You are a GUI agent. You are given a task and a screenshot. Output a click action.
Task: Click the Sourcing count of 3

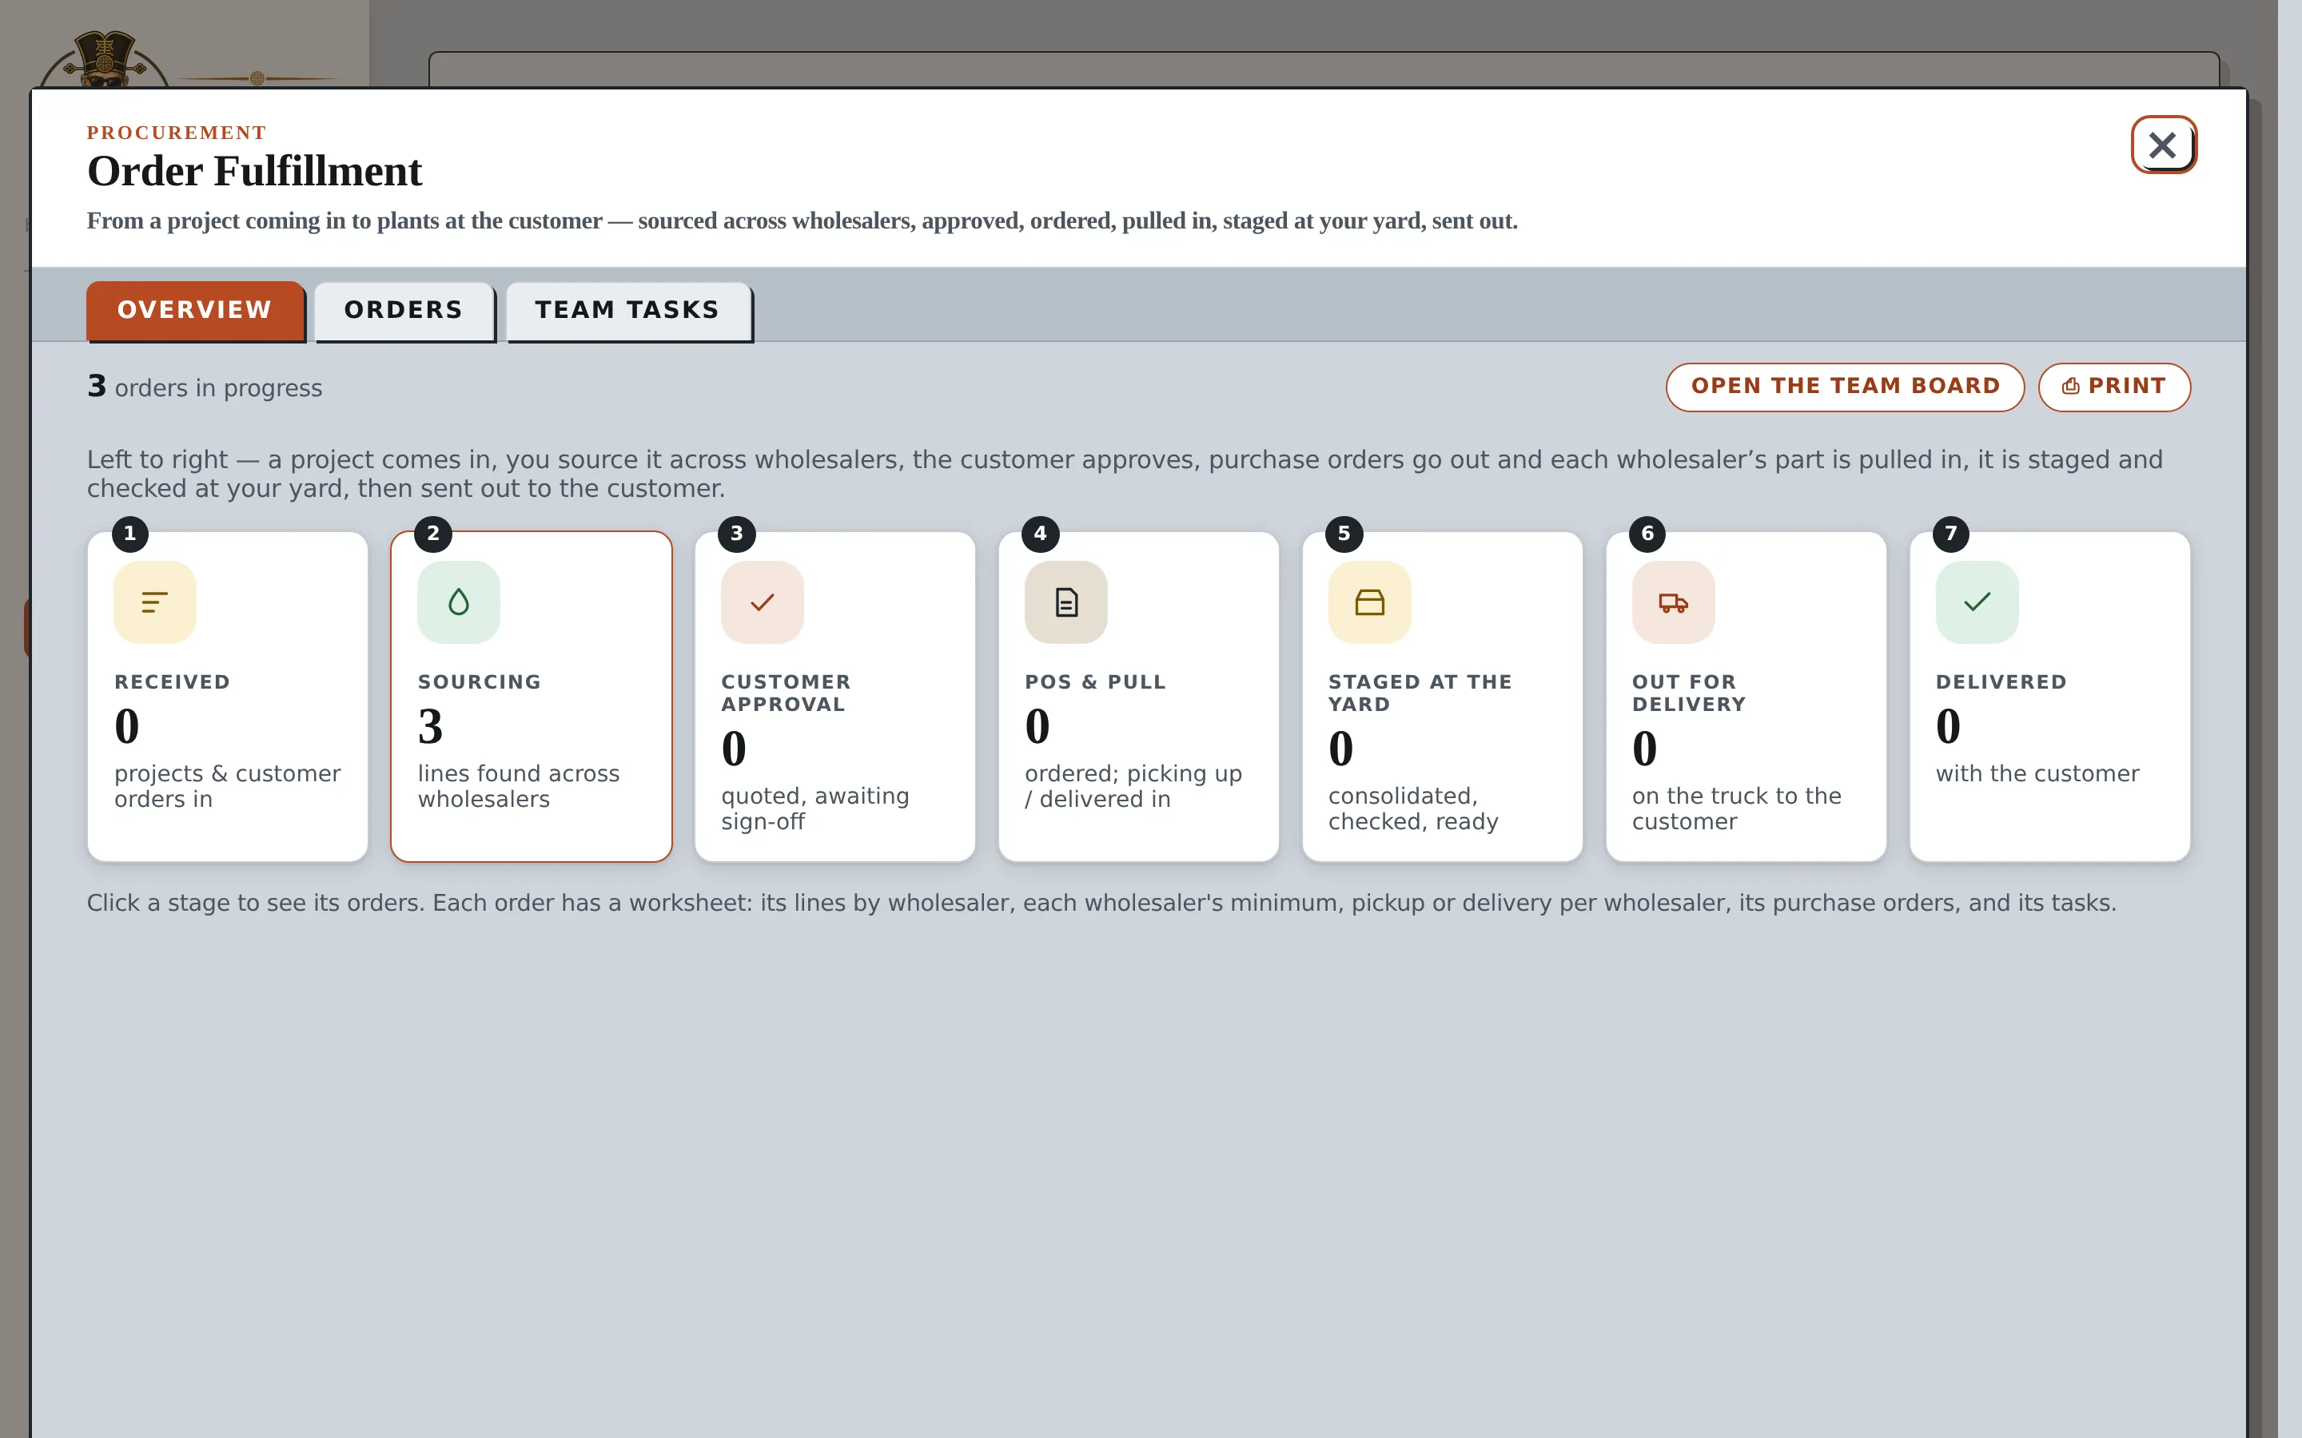pyautogui.click(x=430, y=727)
